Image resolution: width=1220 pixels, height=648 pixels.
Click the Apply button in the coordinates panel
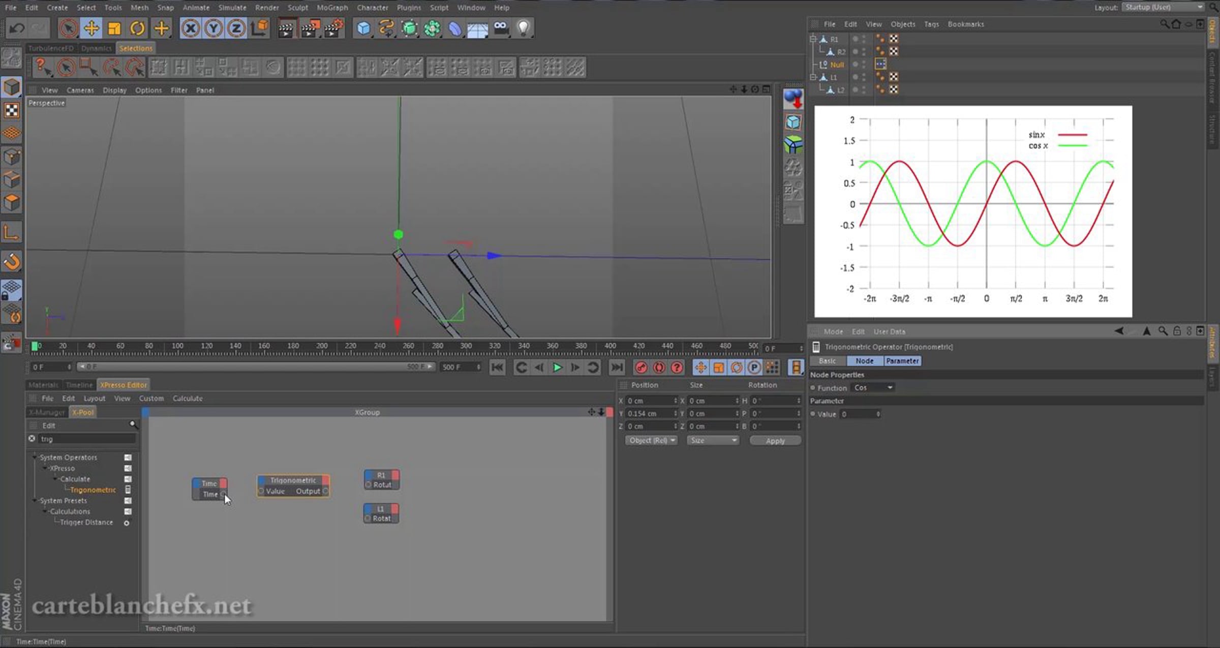[775, 441]
